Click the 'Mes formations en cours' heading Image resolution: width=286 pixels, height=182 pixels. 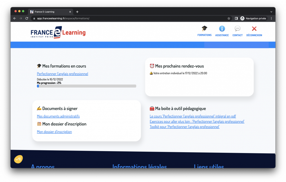pyautogui.click(x=64, y=66)
